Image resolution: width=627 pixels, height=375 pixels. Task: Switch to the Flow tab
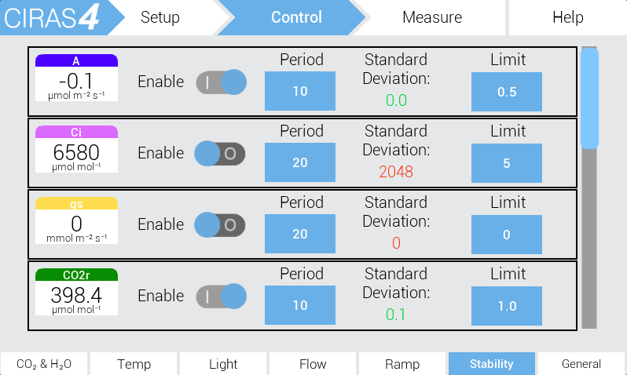[313, 364]
